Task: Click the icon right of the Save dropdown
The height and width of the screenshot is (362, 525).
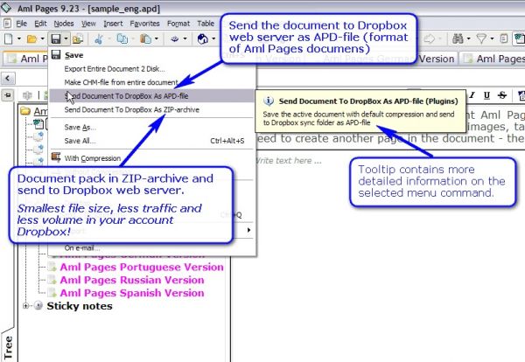Action: coord(77,38)
